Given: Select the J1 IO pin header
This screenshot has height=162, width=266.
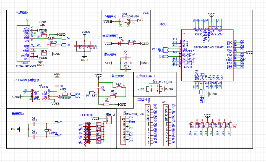Looking at the screenshot, I should (148, 125).
